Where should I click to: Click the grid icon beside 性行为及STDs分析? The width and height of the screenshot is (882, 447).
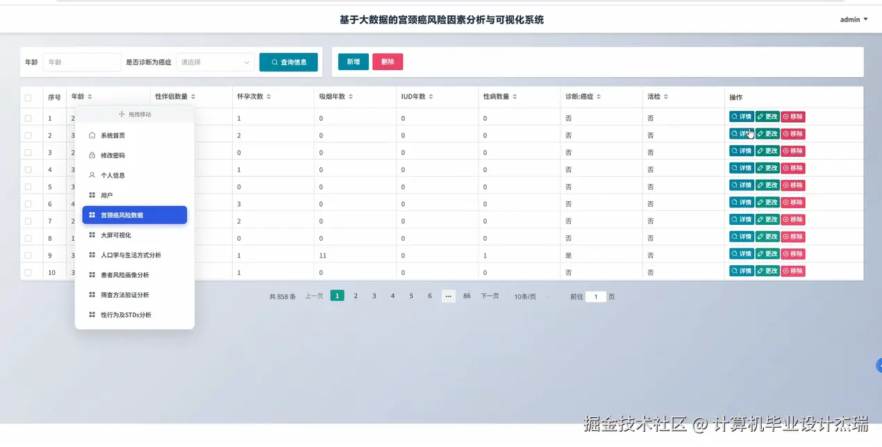coord(92,315)
